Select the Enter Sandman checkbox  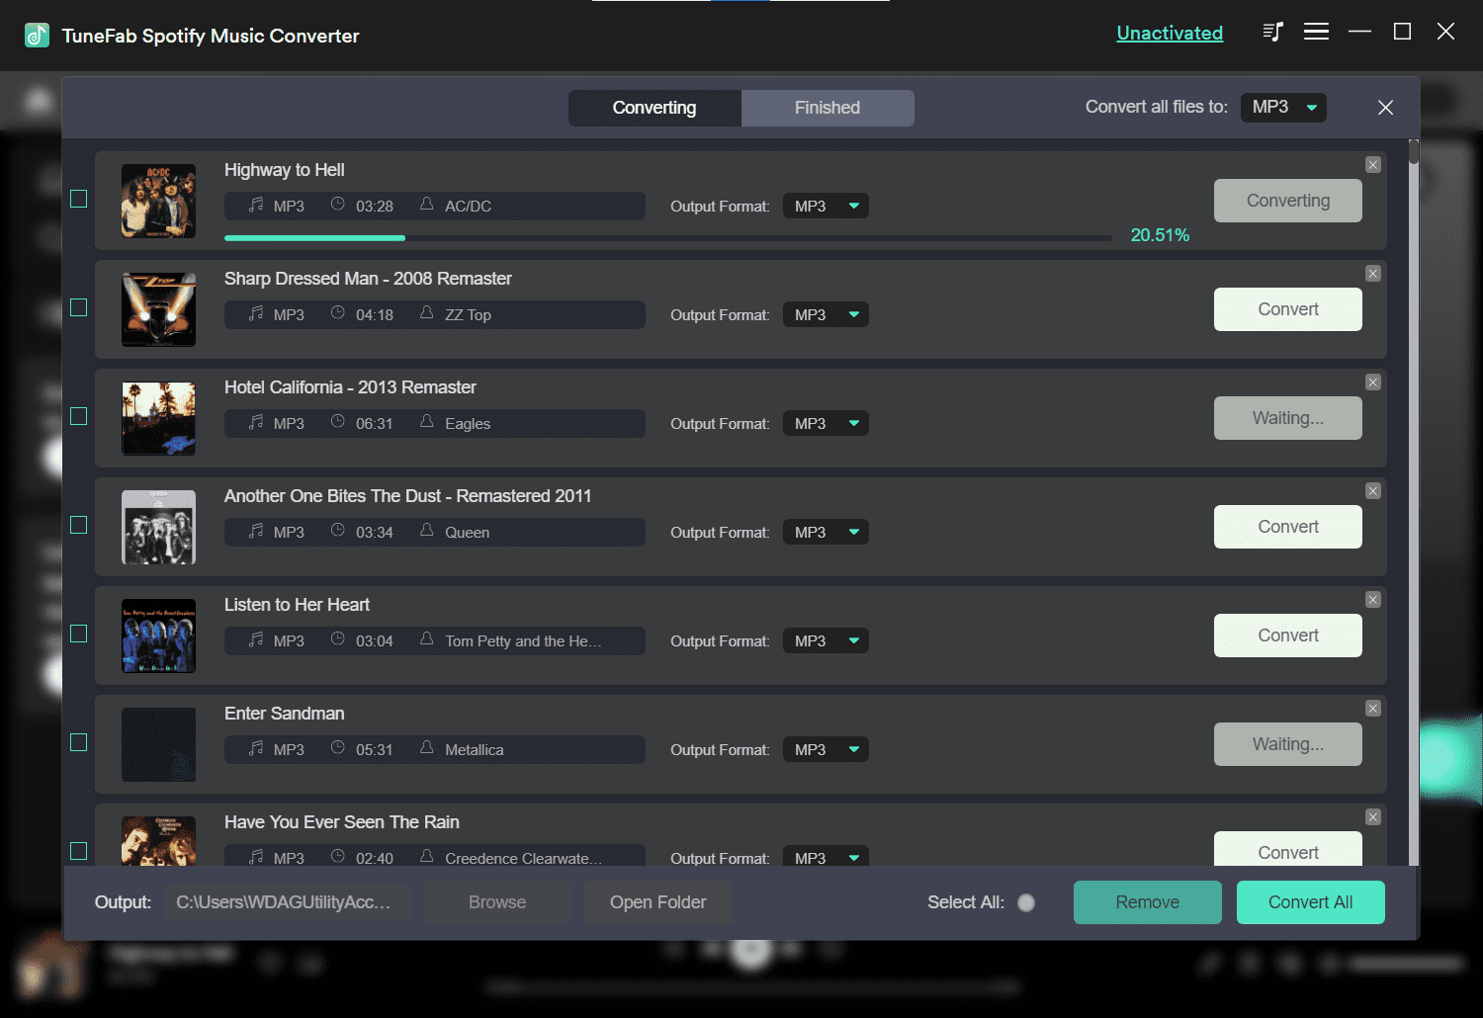point(79,742)
